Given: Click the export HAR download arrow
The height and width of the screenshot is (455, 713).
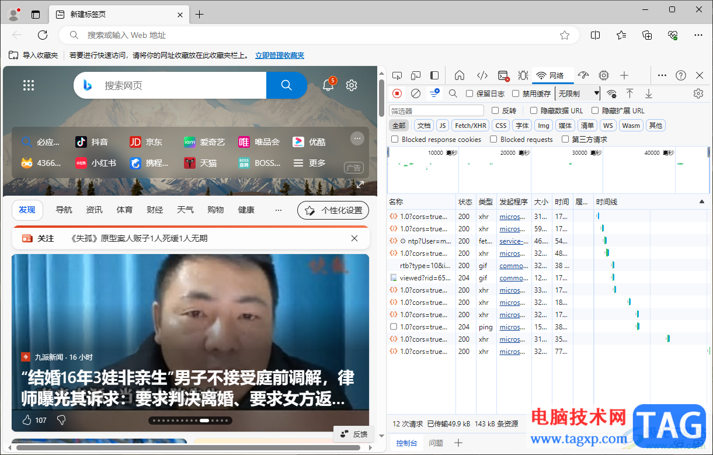Looking at the screenshot, I should (648, 93).
